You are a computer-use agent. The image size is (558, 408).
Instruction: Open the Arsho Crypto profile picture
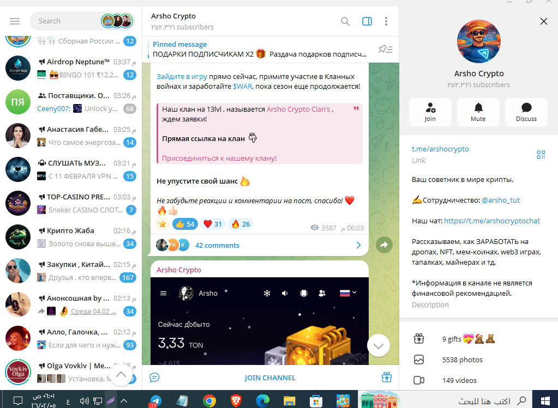coord(479,41)
